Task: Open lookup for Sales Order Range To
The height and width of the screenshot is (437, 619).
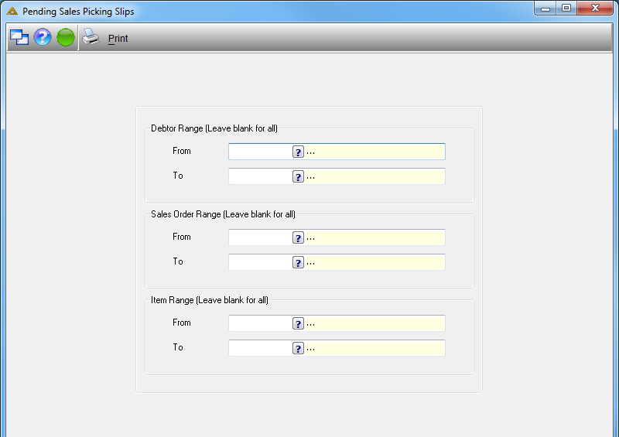Action: (x=298, y=262)
